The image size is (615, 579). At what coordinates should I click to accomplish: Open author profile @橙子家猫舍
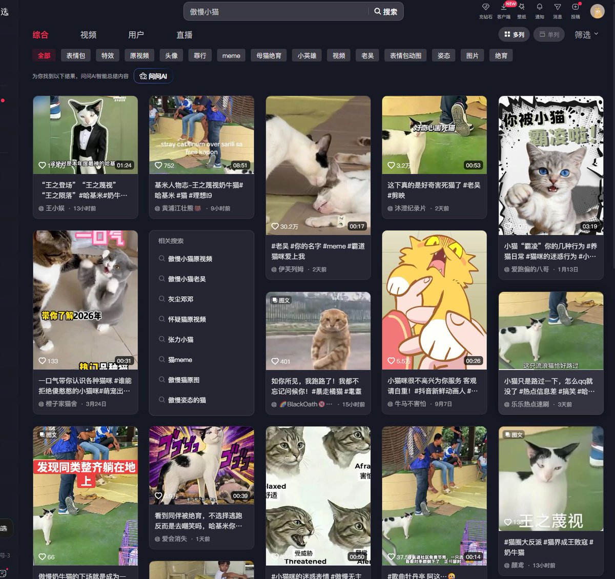point(58,404)
